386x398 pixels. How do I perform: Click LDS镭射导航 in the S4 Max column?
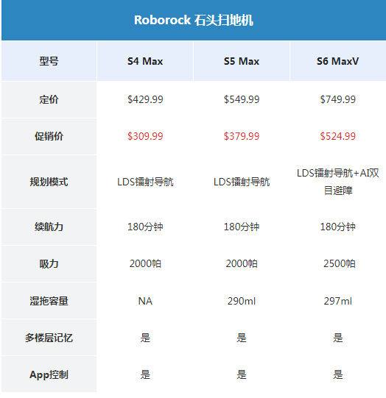point(145,182)
